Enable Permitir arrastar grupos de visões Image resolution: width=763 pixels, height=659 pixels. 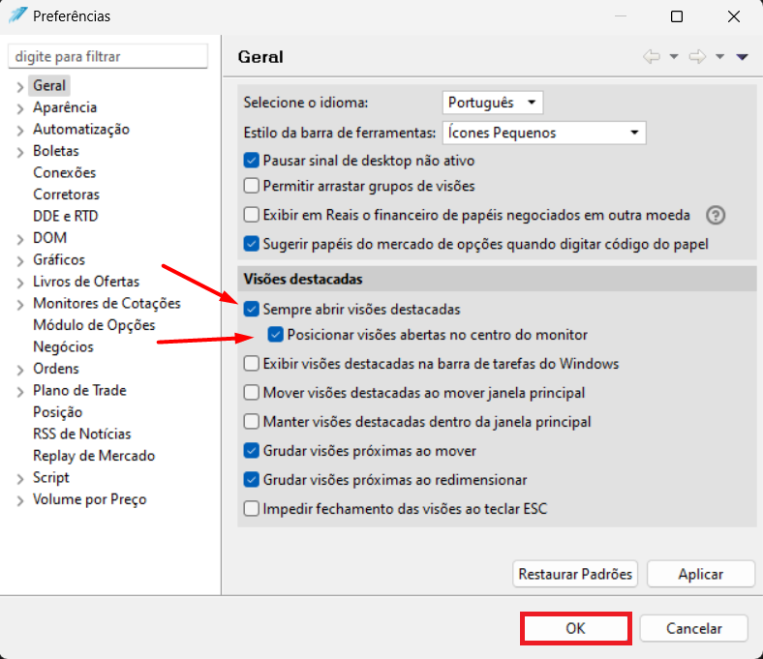[x=251, y=186]
